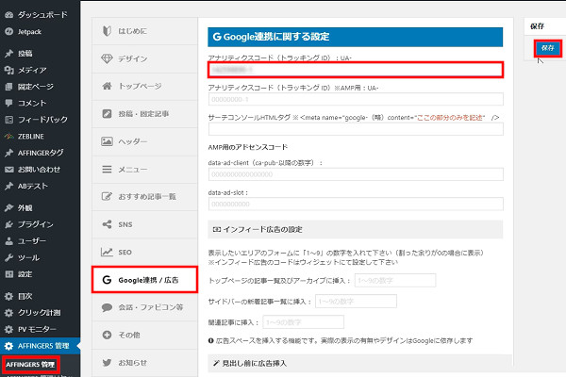Open the ZEBLINE icon
Image resolution: width=566 pixels, height=377 pixels.
point(9,137)
